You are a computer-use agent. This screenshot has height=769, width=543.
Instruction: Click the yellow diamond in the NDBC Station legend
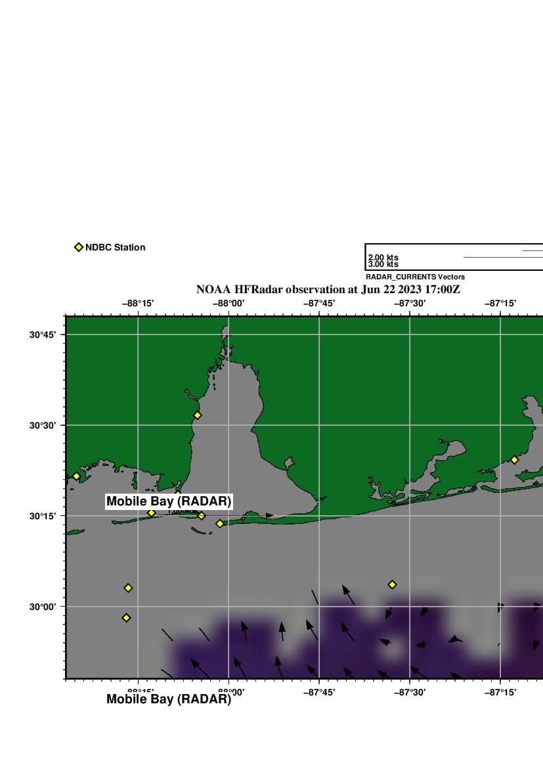79,247
